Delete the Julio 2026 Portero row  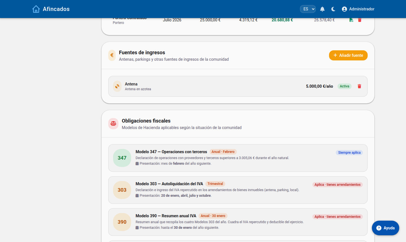coord(360,20)
